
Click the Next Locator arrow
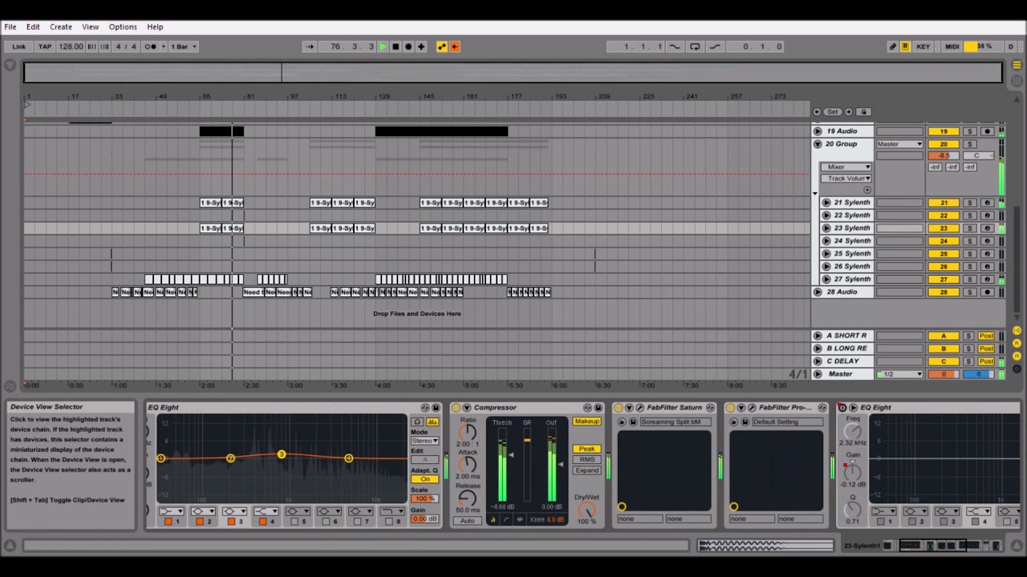click(847, 112)
